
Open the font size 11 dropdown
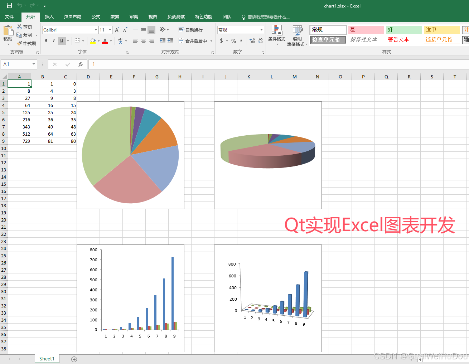tap(110, 30)
